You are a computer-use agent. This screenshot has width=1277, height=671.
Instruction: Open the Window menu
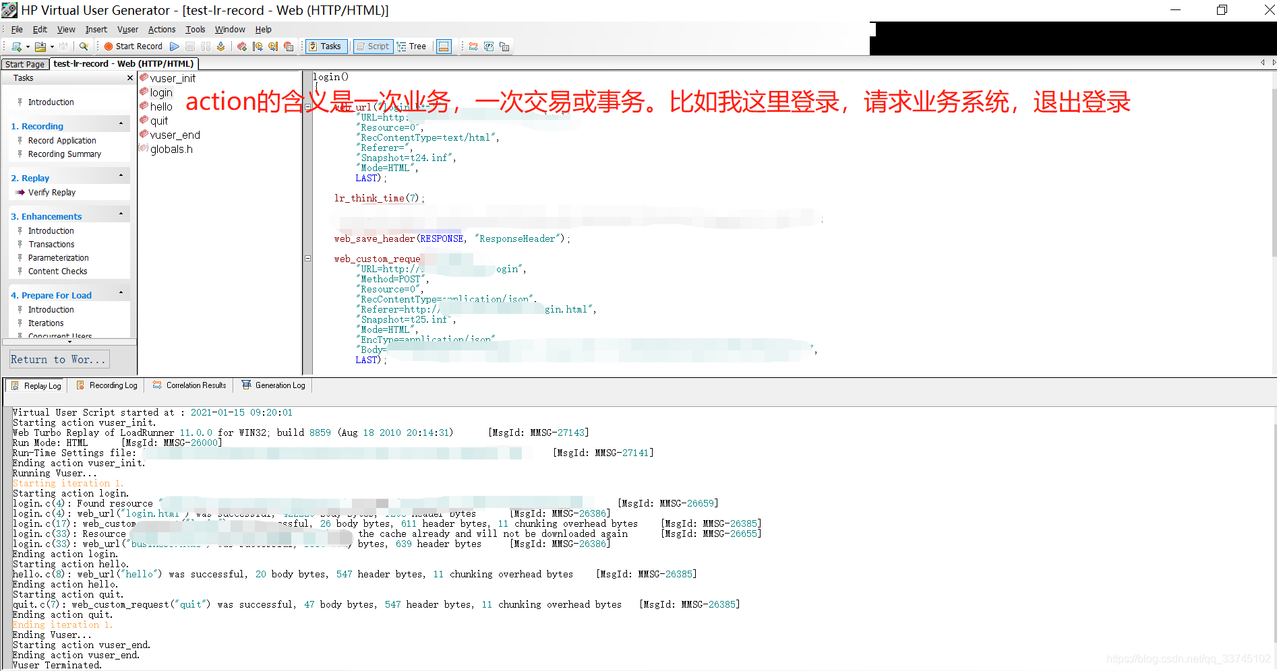230,30
